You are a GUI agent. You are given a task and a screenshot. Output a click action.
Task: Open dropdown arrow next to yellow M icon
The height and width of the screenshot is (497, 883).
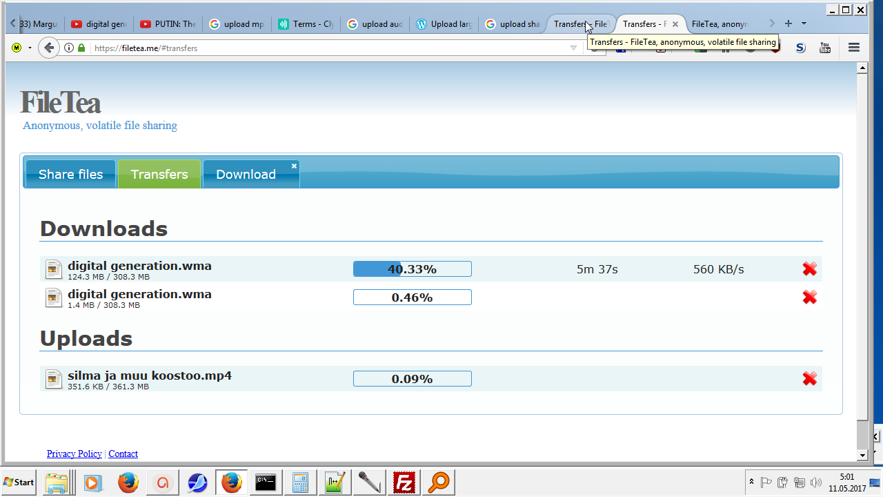tap(30, 48)
